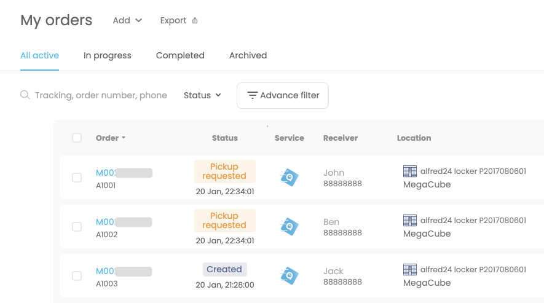
Task: Click the locker icon in order A1001 row
Action: click(410, 171)
